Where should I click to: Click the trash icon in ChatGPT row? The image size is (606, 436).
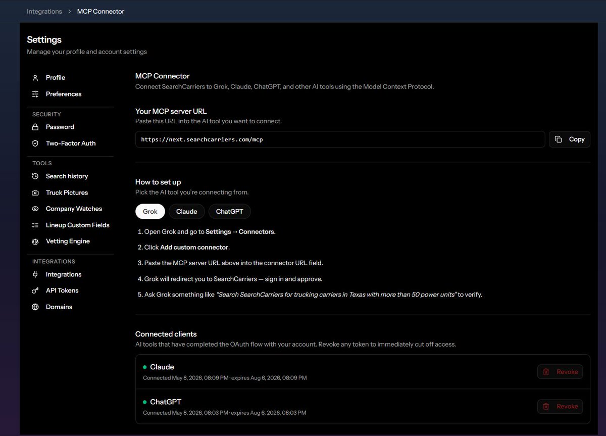click(x=546, y=406)
